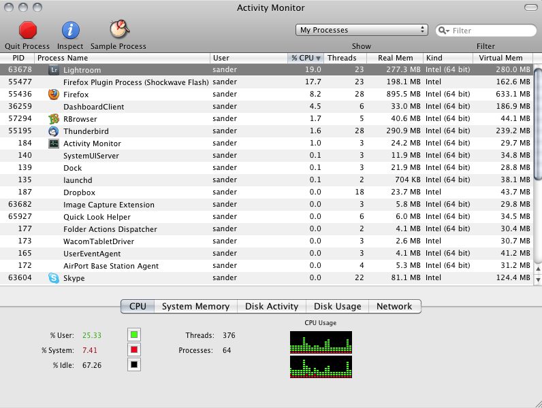The image size is (542, 408).
Task: Click the upper CPU Usage graph
Action: (321, 343)
